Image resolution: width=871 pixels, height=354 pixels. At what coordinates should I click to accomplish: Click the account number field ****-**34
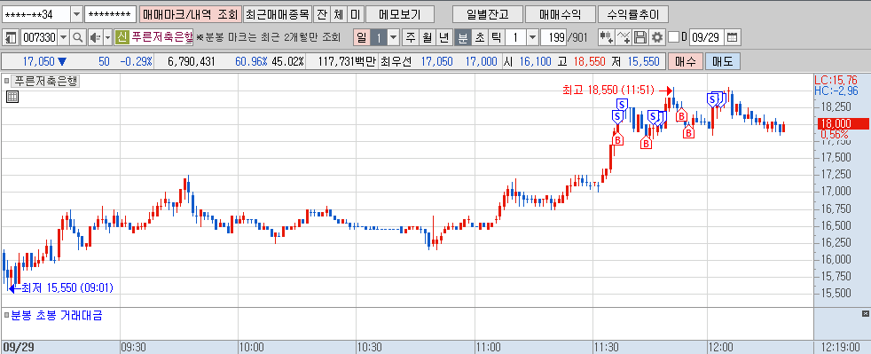coord(36,14)
